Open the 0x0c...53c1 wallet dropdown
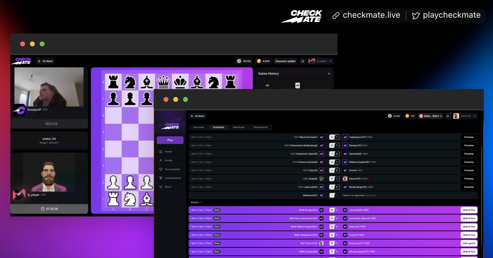This screenshot has height=258, width=493. coord(430,116)
